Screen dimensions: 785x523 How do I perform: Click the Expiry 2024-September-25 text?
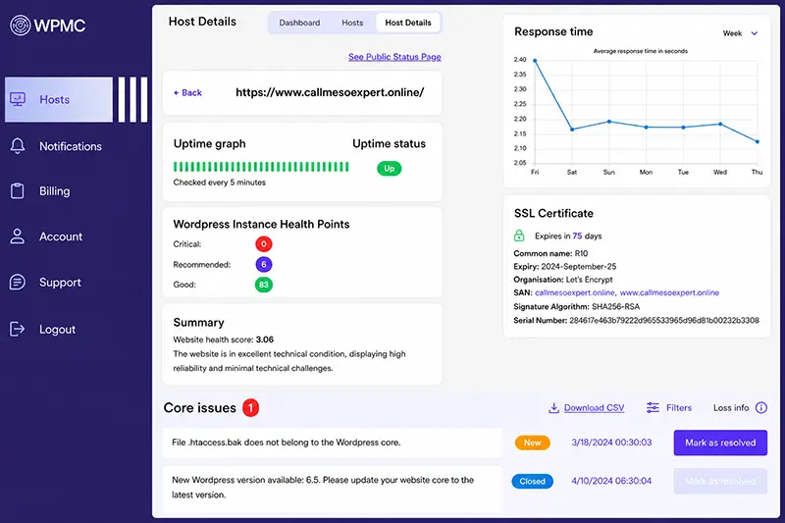click(x=565, y=266)
